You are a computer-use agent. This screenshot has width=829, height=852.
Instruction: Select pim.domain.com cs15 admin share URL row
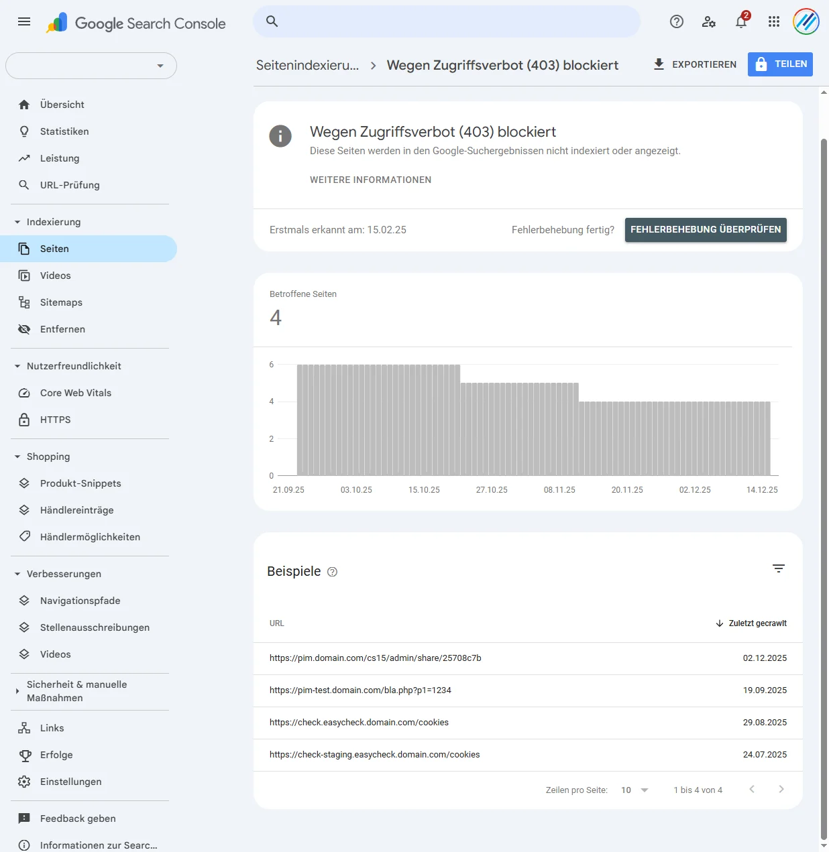pos(528,658)
